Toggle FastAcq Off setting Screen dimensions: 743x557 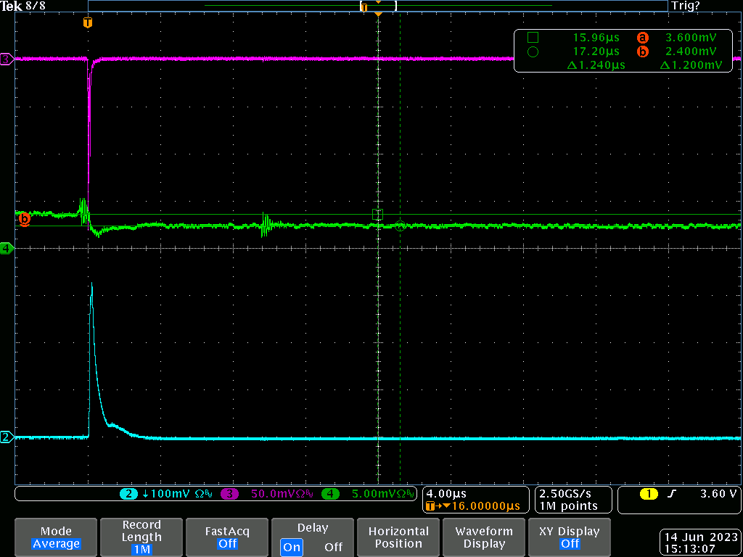tap(228, 537)
